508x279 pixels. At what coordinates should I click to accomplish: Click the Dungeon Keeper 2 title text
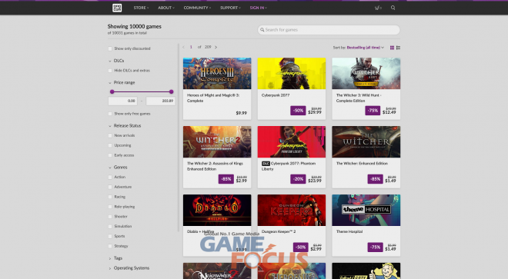click(x=279, y=232)
